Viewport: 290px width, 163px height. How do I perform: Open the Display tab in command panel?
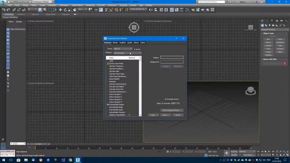click(281, 21)
